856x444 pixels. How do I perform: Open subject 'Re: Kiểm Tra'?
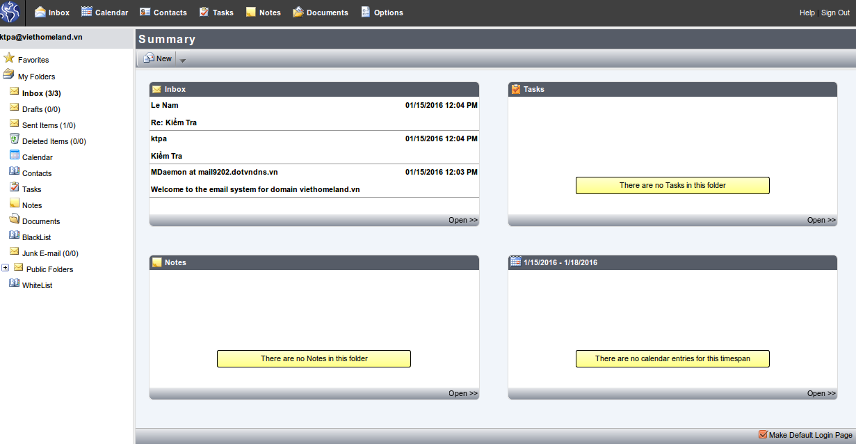[x=174, y=122]
